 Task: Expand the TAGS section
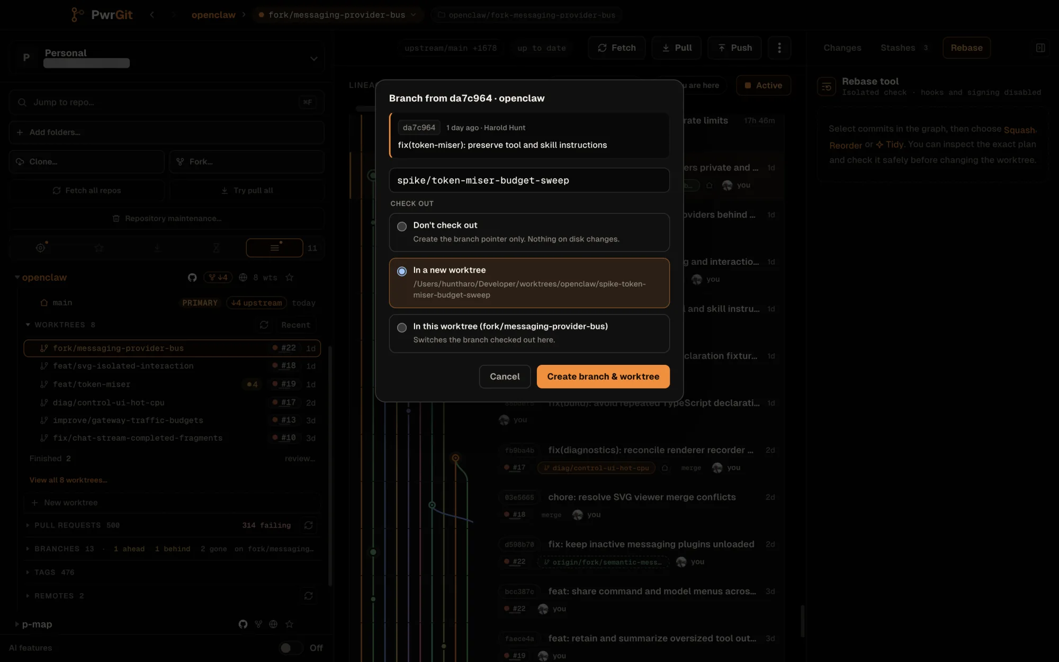[28, 572]
